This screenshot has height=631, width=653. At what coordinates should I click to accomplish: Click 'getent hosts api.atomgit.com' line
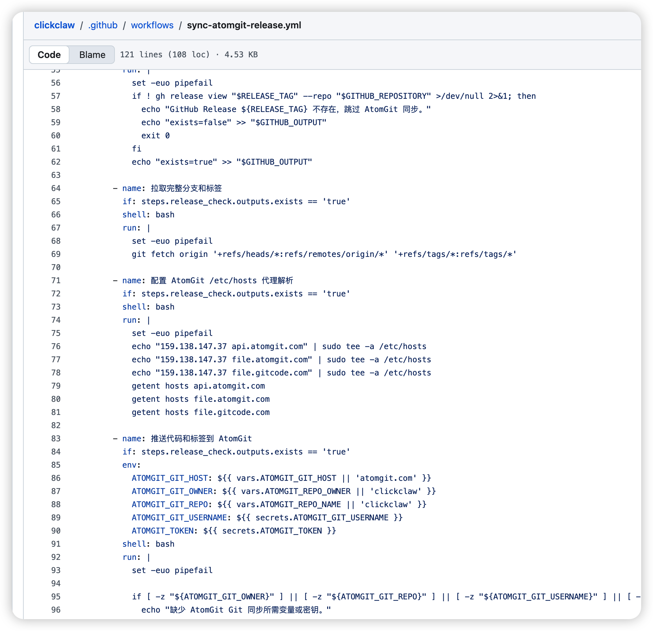coord(198,386)
